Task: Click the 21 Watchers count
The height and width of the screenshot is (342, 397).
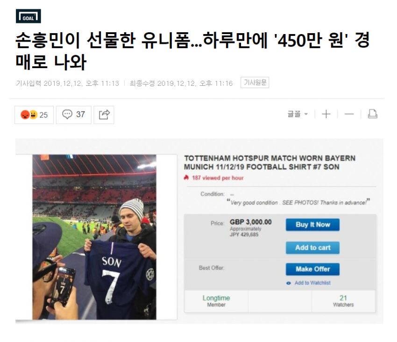Action: 343,301
